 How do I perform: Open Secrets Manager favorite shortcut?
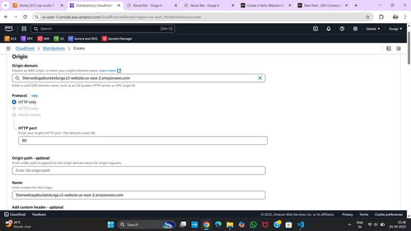117,39
